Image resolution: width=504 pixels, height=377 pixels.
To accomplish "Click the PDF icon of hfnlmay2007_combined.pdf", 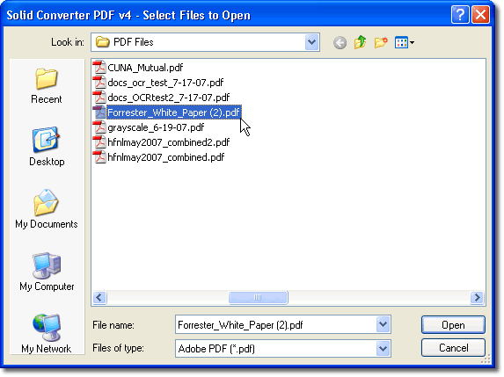I will (x=99, y=157).
